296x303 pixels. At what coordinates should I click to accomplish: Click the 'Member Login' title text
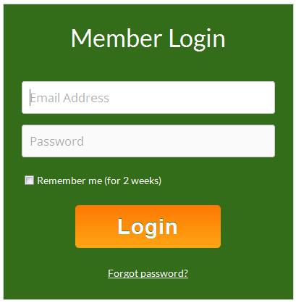(x=148, y=38)
